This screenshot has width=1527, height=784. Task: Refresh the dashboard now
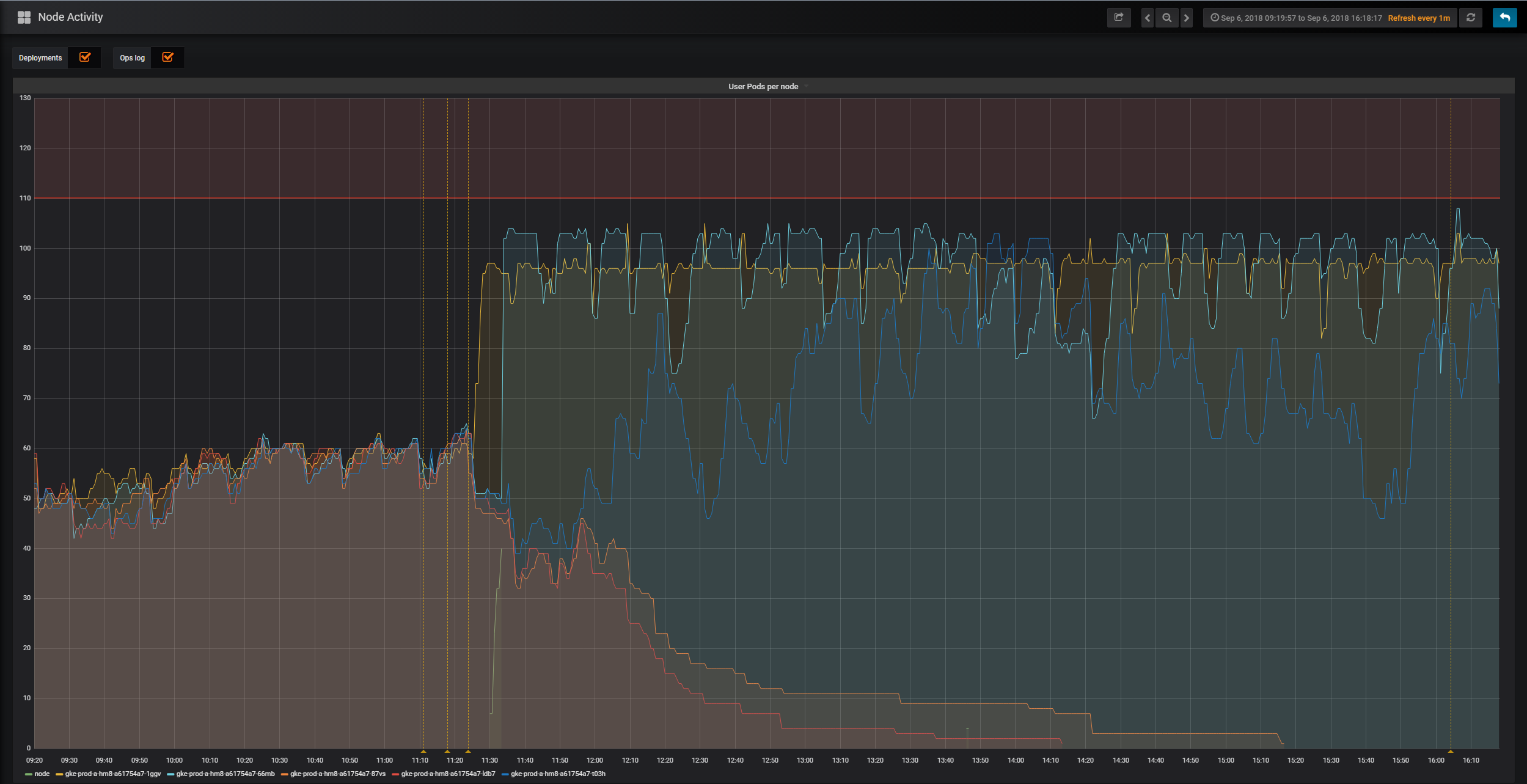point(1471,18)
